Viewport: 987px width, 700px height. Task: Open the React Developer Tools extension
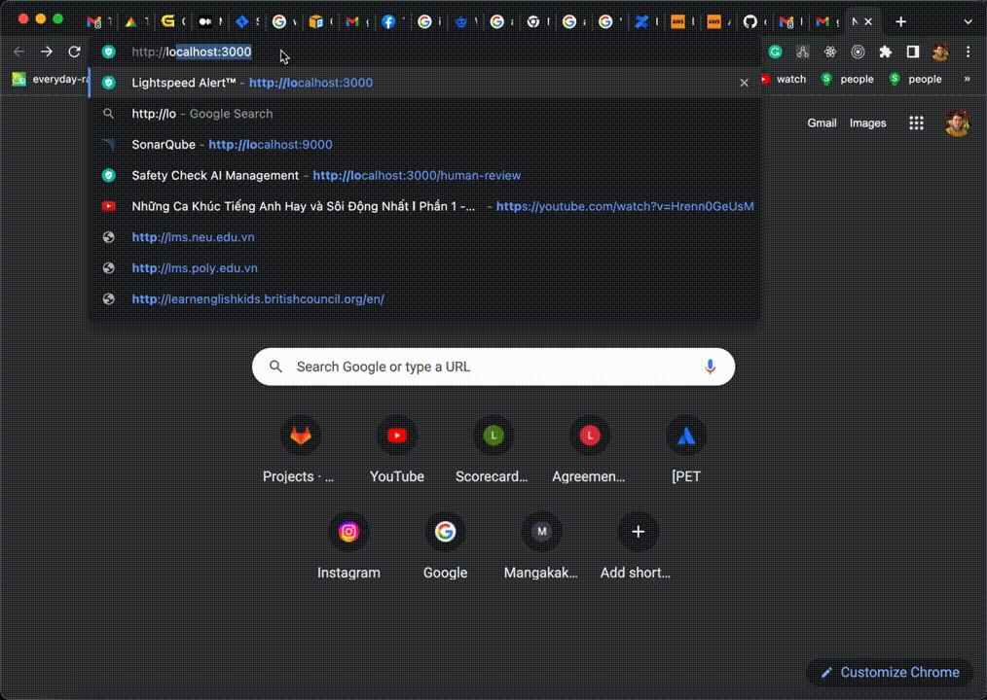point(830,52)
